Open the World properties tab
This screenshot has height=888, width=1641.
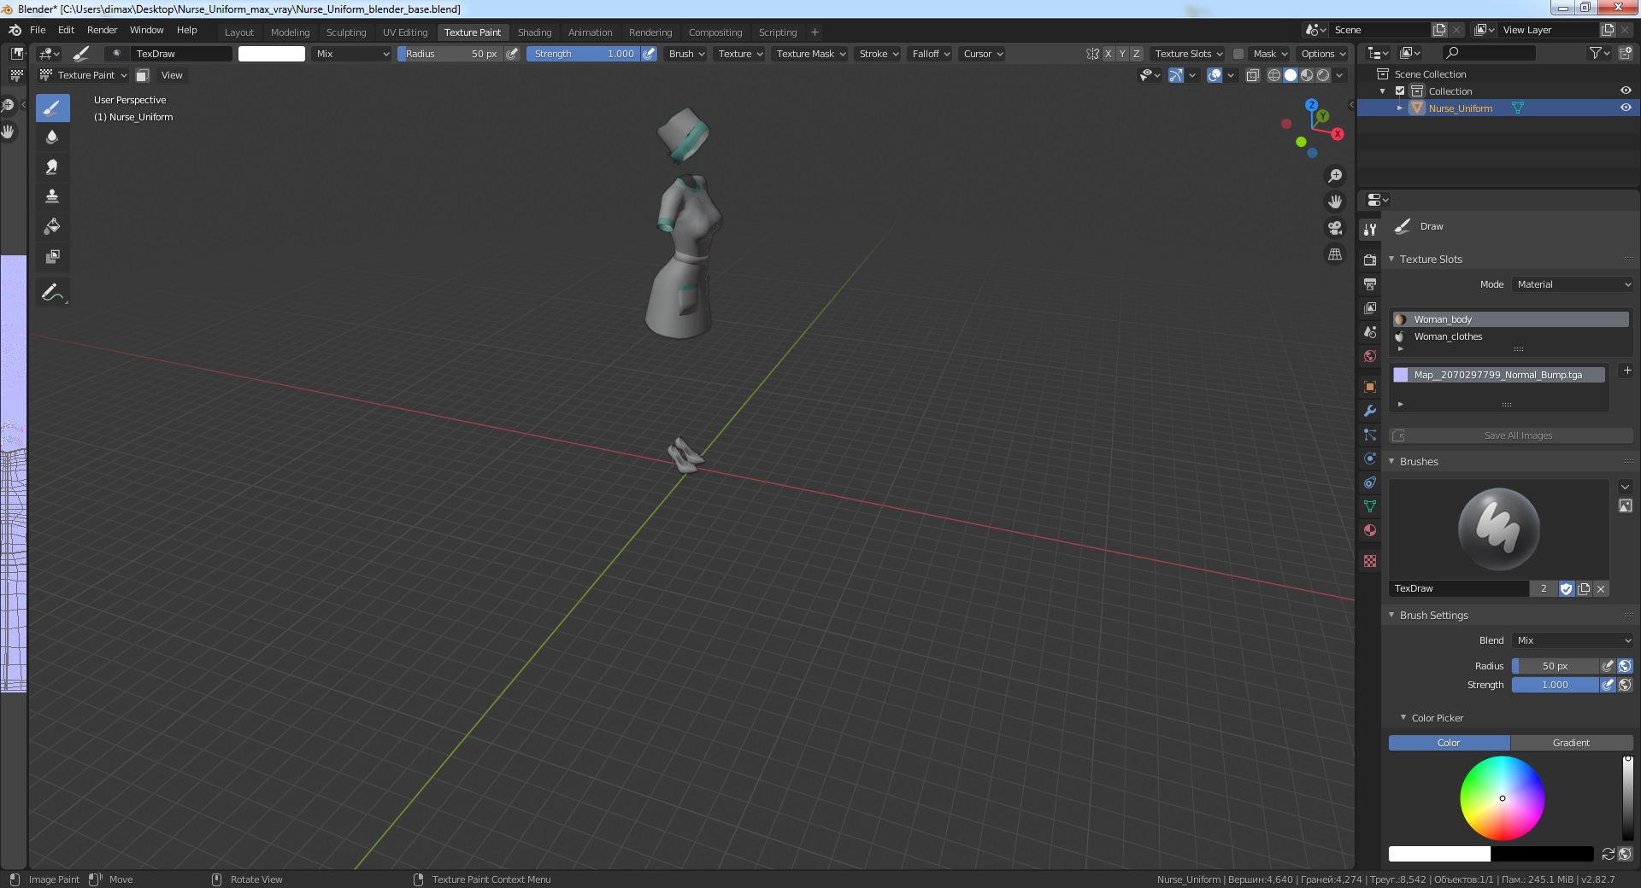tap(1370, 356)
